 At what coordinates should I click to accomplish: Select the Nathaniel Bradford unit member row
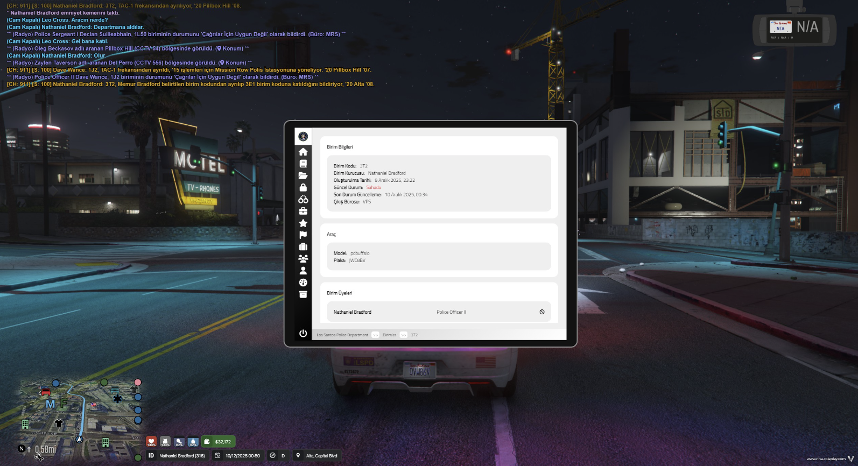pos(439,312)
